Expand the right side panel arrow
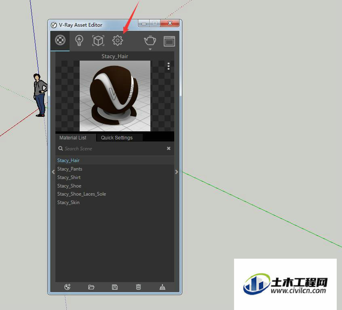Screen dimensions: 342x310 (x=176, y=172)
